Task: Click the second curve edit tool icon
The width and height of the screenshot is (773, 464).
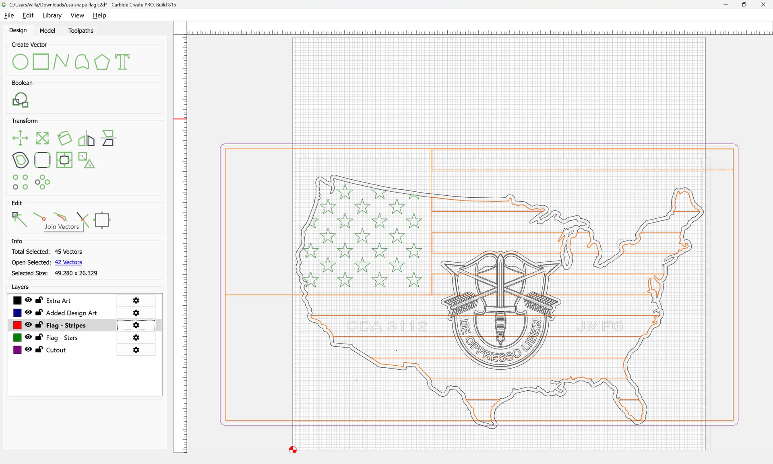Action: (60, 217)
